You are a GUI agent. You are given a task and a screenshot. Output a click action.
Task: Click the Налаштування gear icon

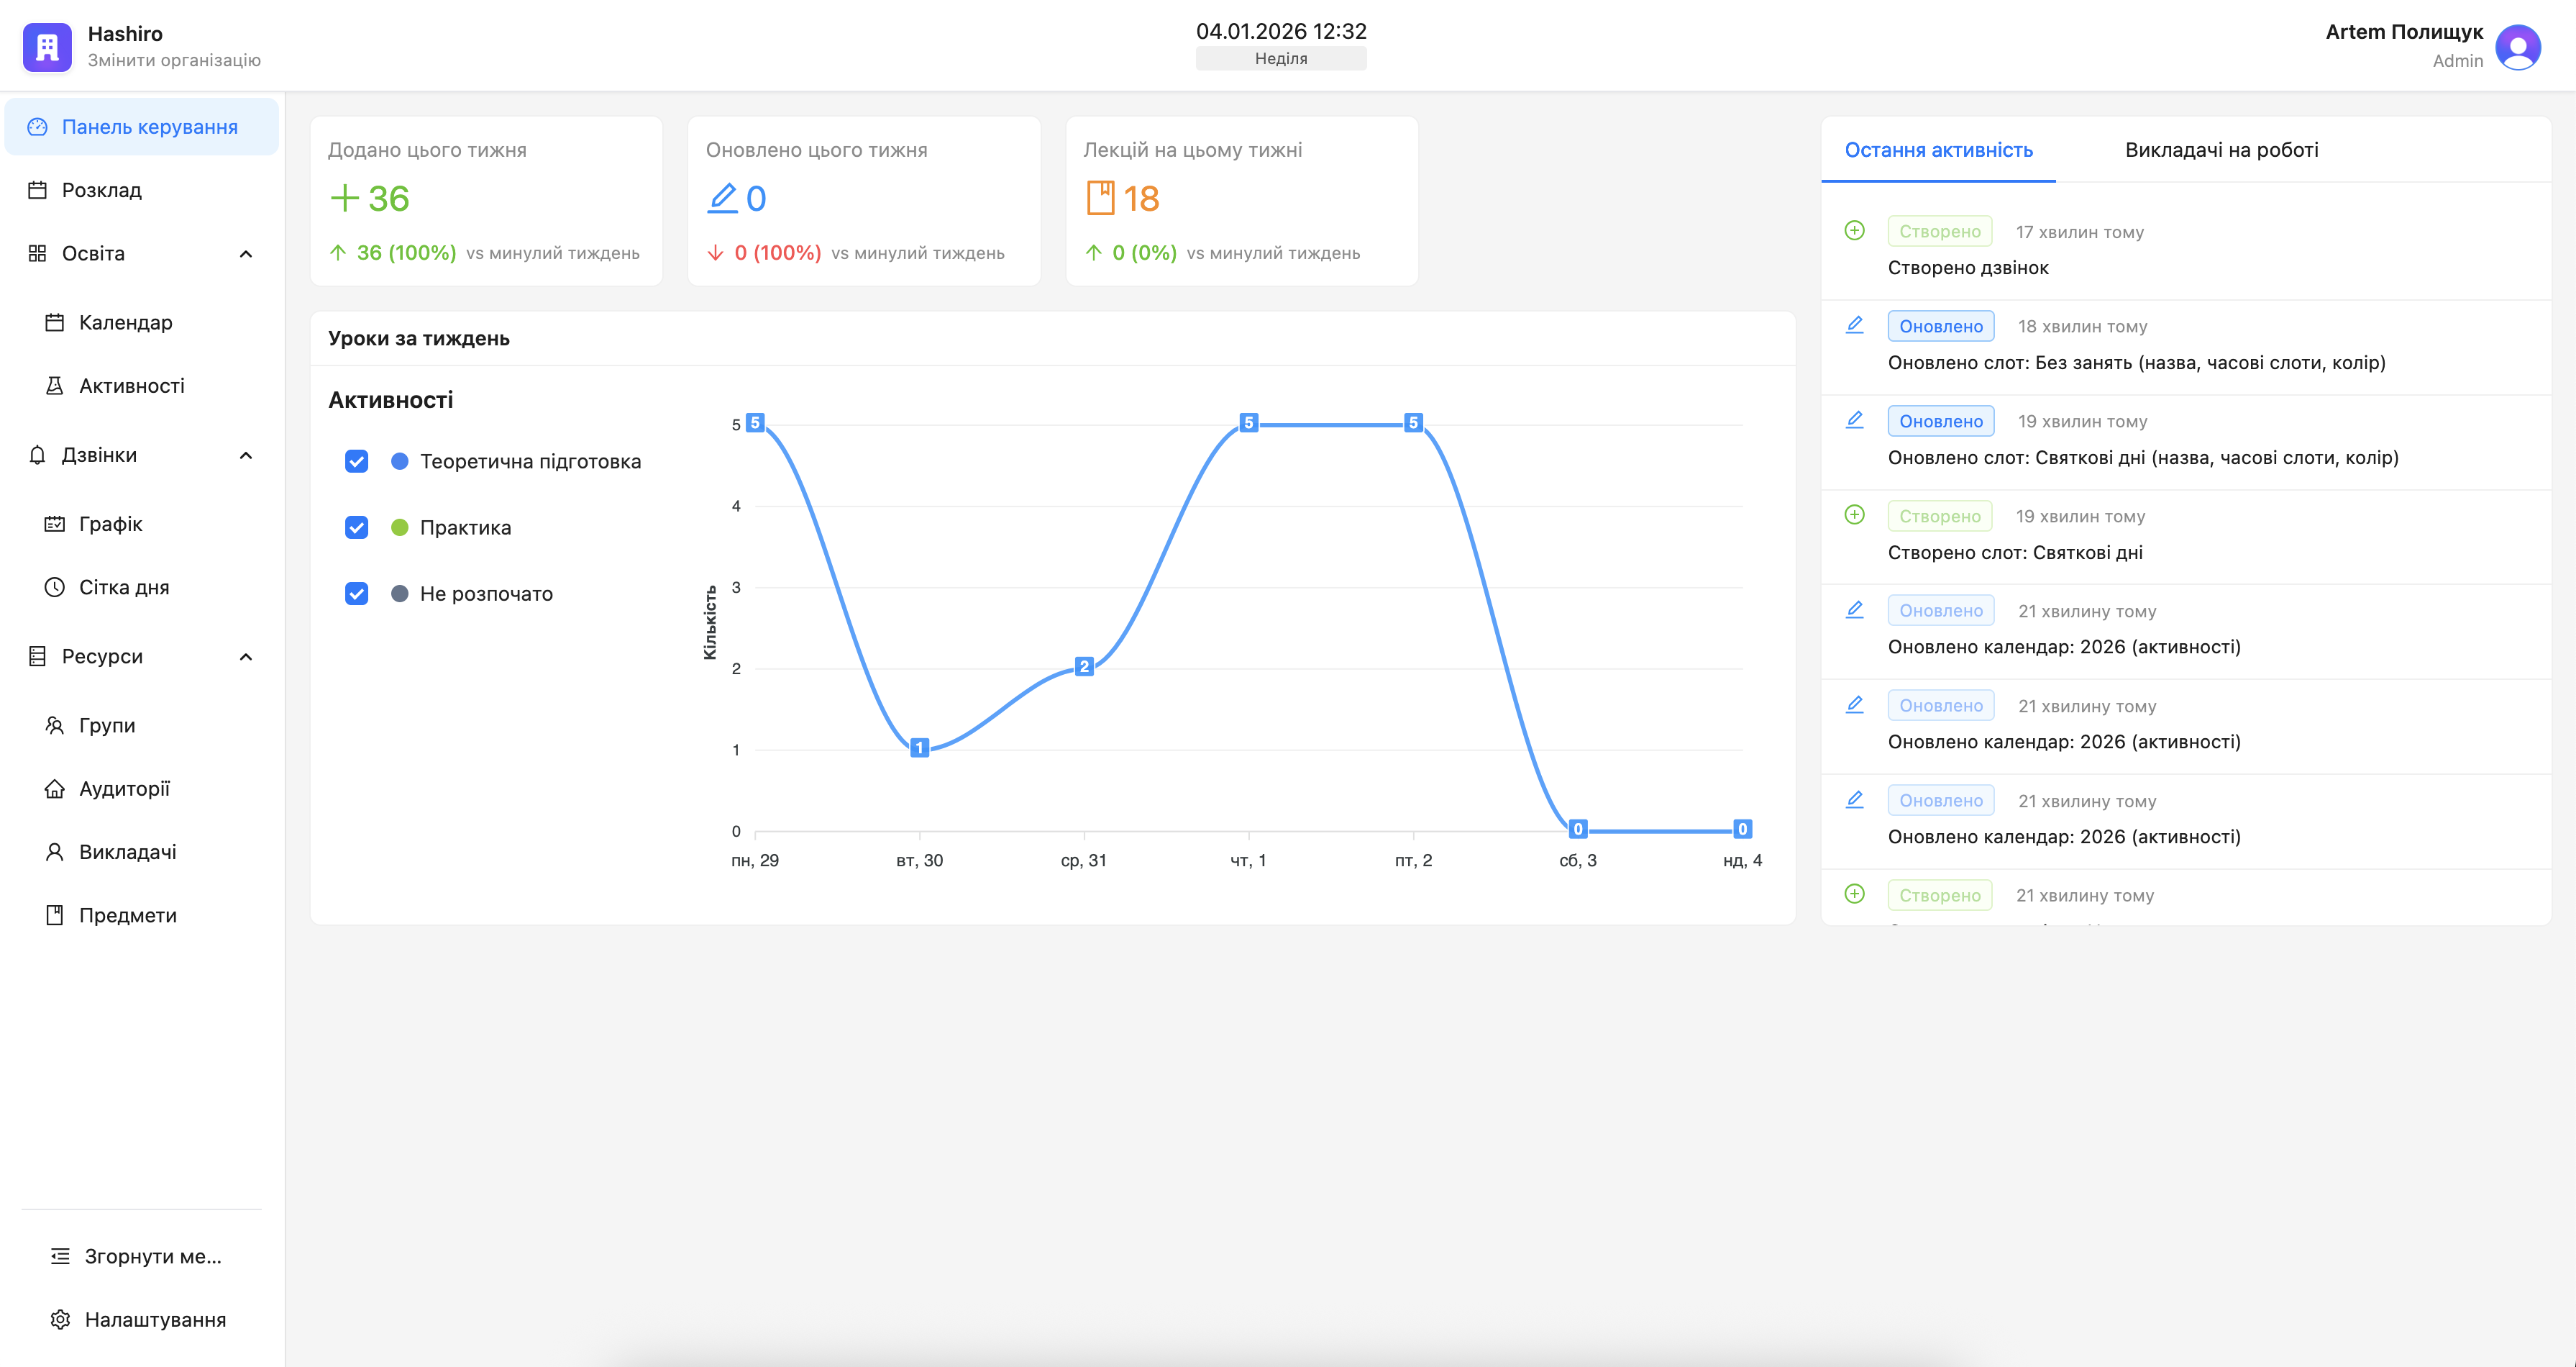60,1319
